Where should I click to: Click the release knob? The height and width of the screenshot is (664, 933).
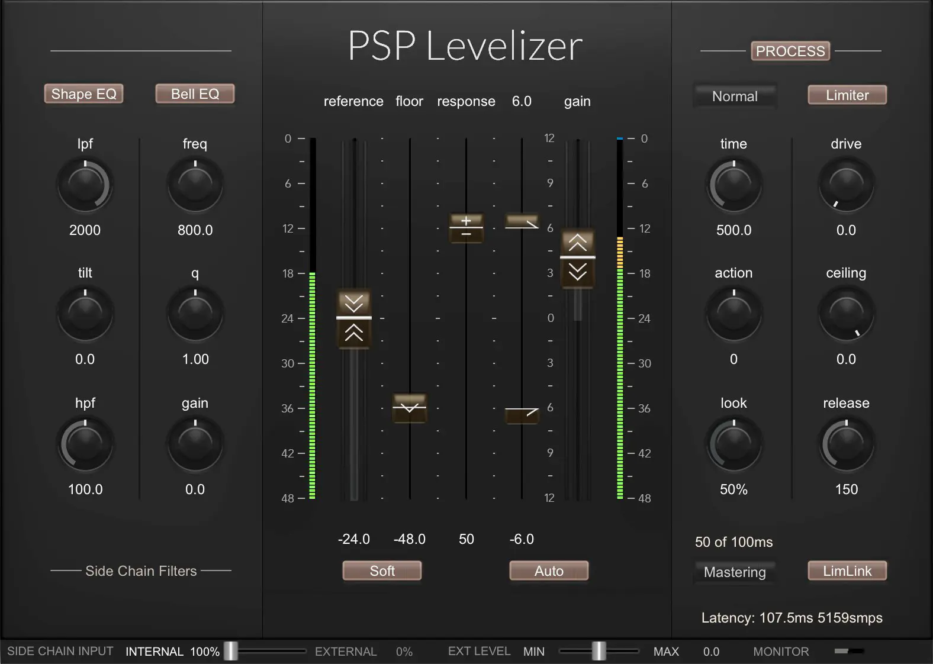click(847, 445)
